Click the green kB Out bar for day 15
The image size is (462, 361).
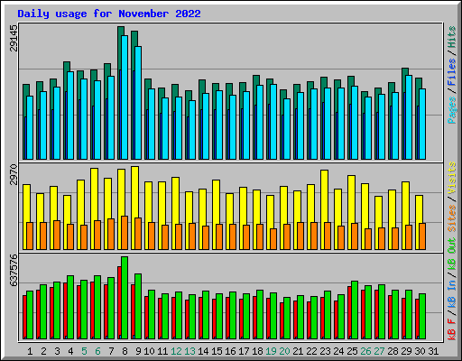click(x=219, y=316)
